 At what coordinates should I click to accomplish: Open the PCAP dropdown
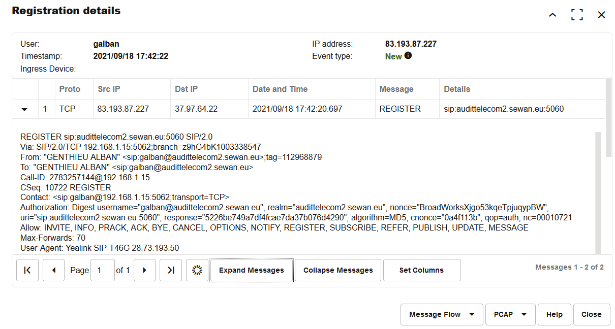510,314
